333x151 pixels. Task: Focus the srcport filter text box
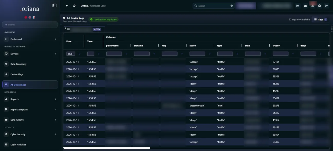pyautogui.click(x=281, y=54)
